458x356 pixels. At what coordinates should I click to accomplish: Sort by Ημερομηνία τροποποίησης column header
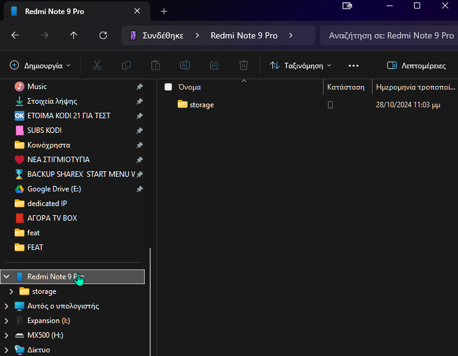(x=415, y=87)
